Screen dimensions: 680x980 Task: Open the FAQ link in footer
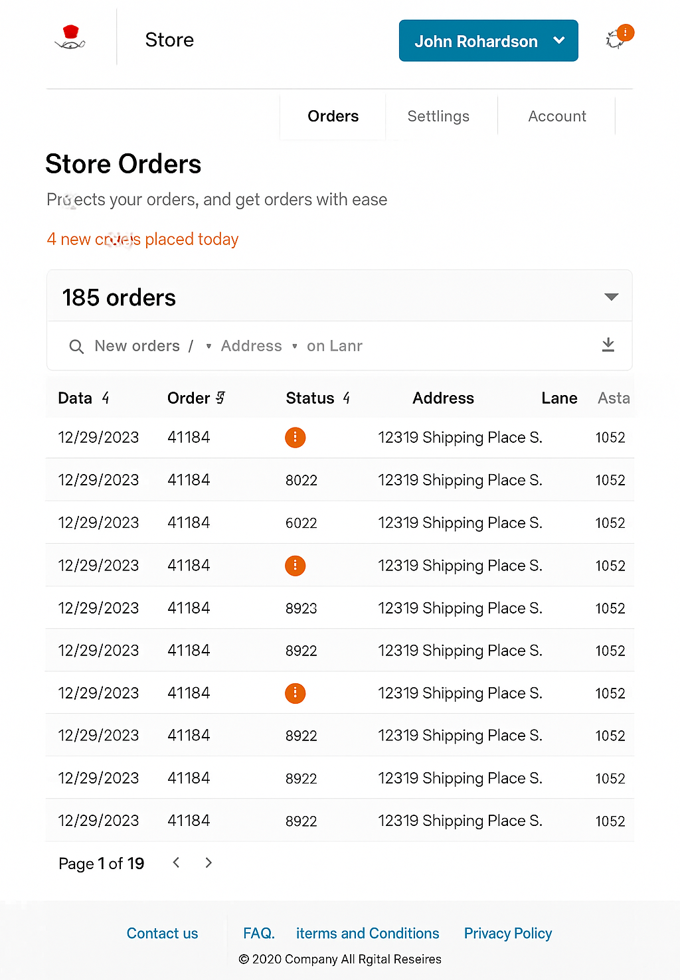click(x=258, y=934)
